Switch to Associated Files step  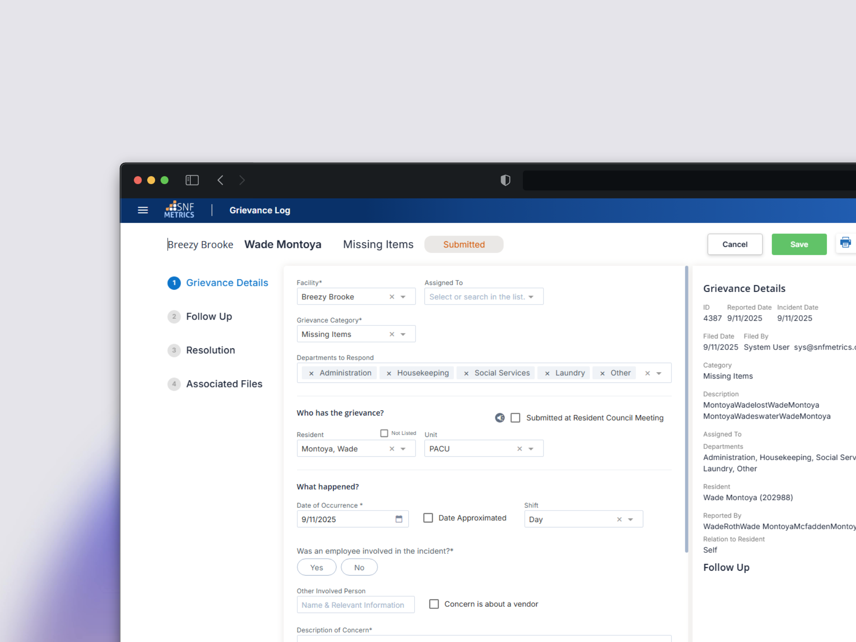(x=224, y=384)
